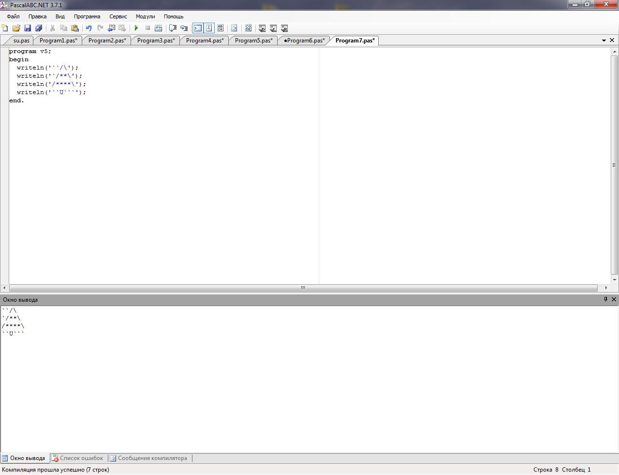Click the D tag toolbar icon
Image resolution: width=619 pixels, height=475 pixels.
[262, 28]
